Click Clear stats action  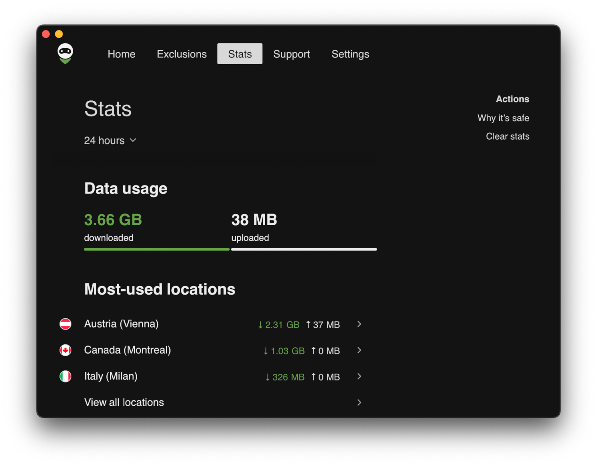[x=508, y=136]
